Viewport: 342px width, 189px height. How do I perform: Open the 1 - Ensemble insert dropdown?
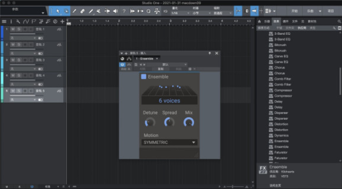(147, 59)
